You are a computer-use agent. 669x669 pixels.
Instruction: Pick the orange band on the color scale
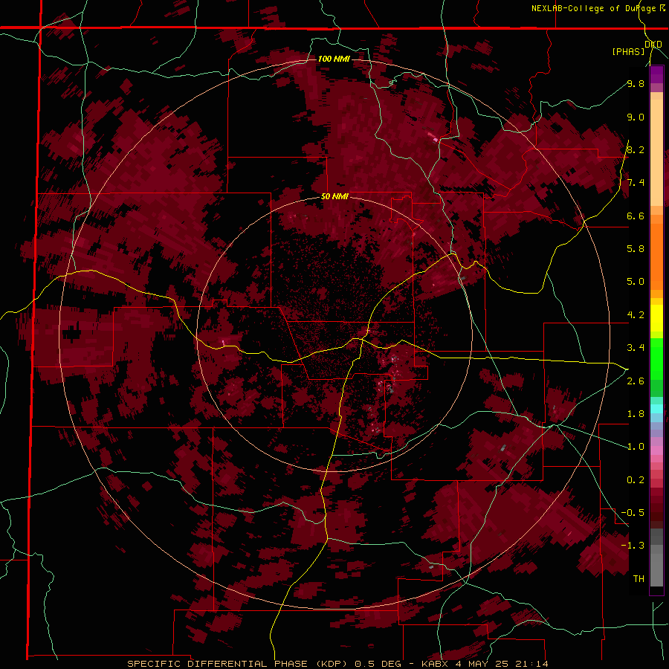656,256
